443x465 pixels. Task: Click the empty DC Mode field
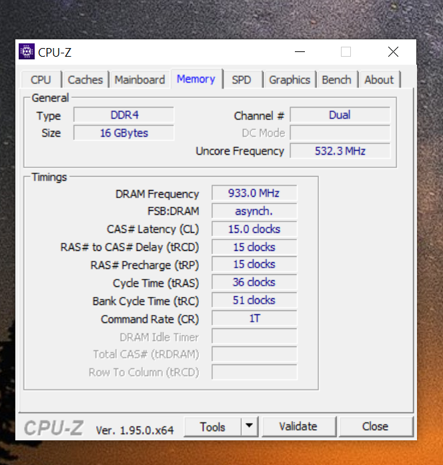pyautogui.click(x=340, y=133)
